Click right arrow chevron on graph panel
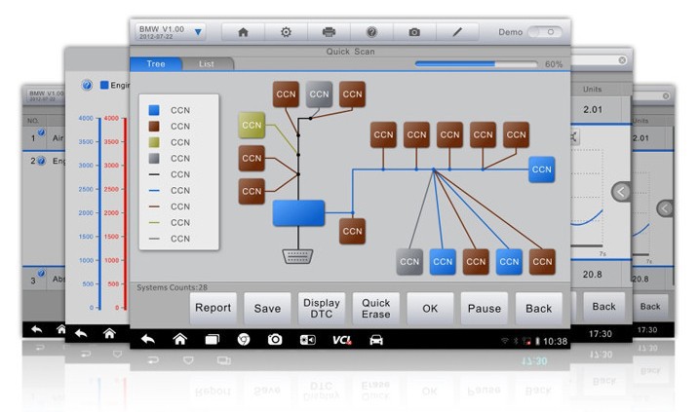The height and width of the screenshot is (412, 699). [x=621, y=192]
